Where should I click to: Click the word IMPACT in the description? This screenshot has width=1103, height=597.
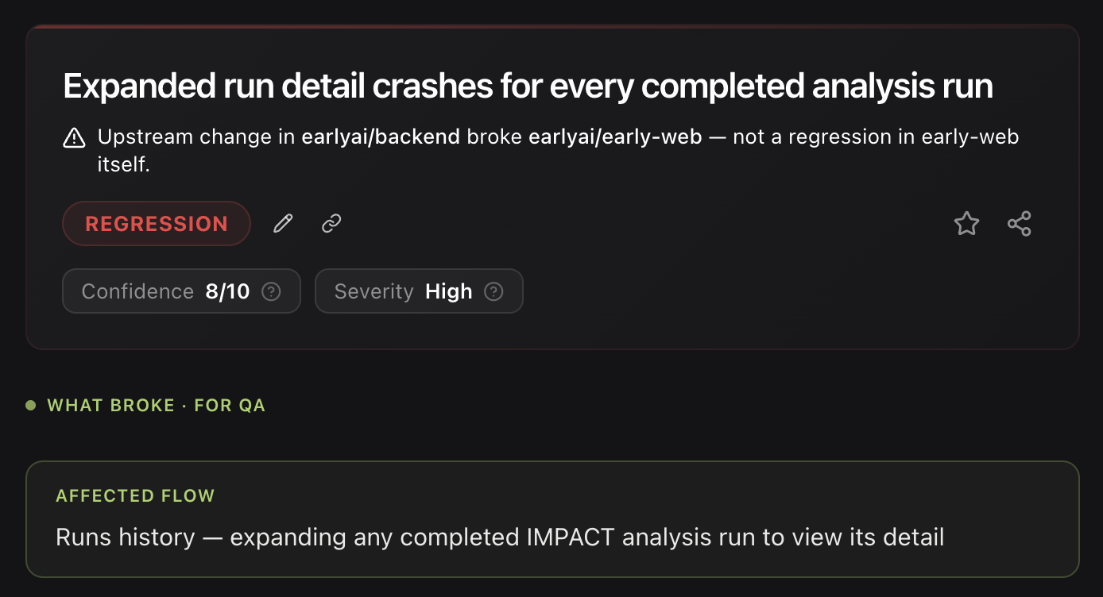(571, 537)
